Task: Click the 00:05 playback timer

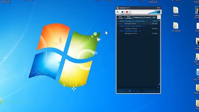Action: tap(155, 21)
